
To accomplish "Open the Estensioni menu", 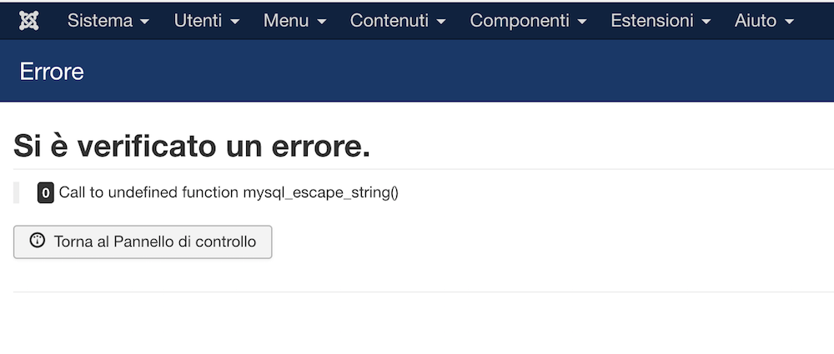I will pyautogui.click(x=661, y=21).
